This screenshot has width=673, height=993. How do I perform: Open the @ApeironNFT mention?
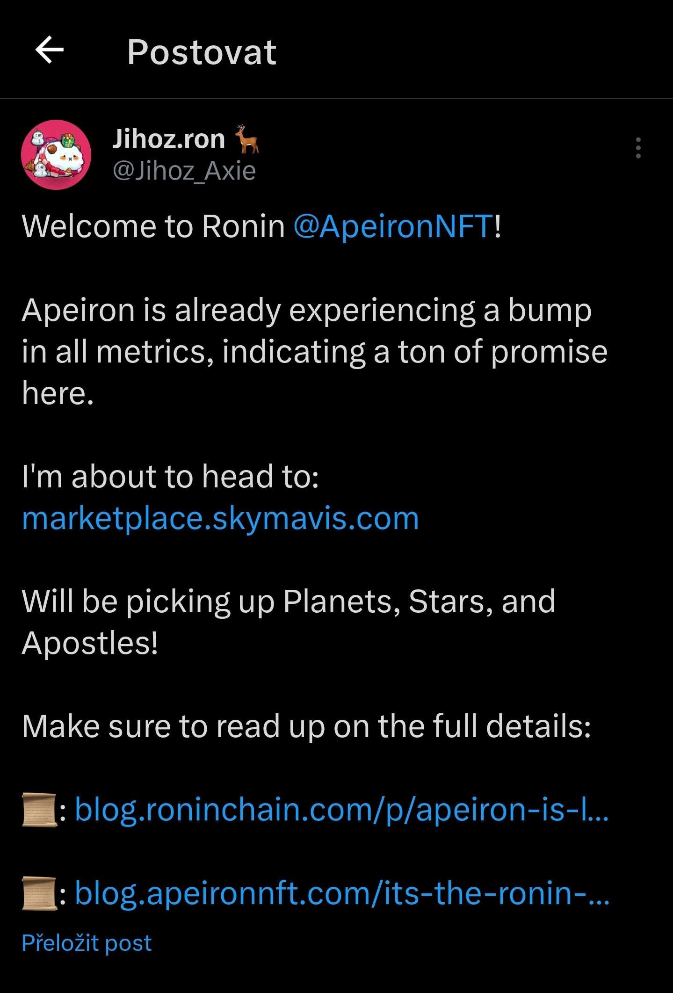pos(393,226)
